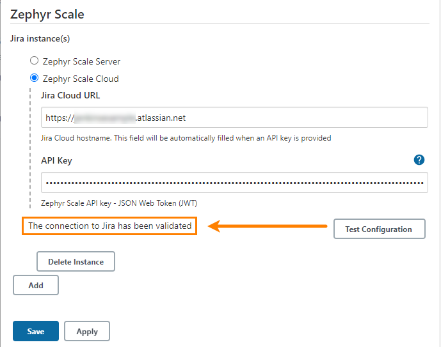Apply the configuration changes
This screenshot has width=441, height=347.
click(87, 331)
